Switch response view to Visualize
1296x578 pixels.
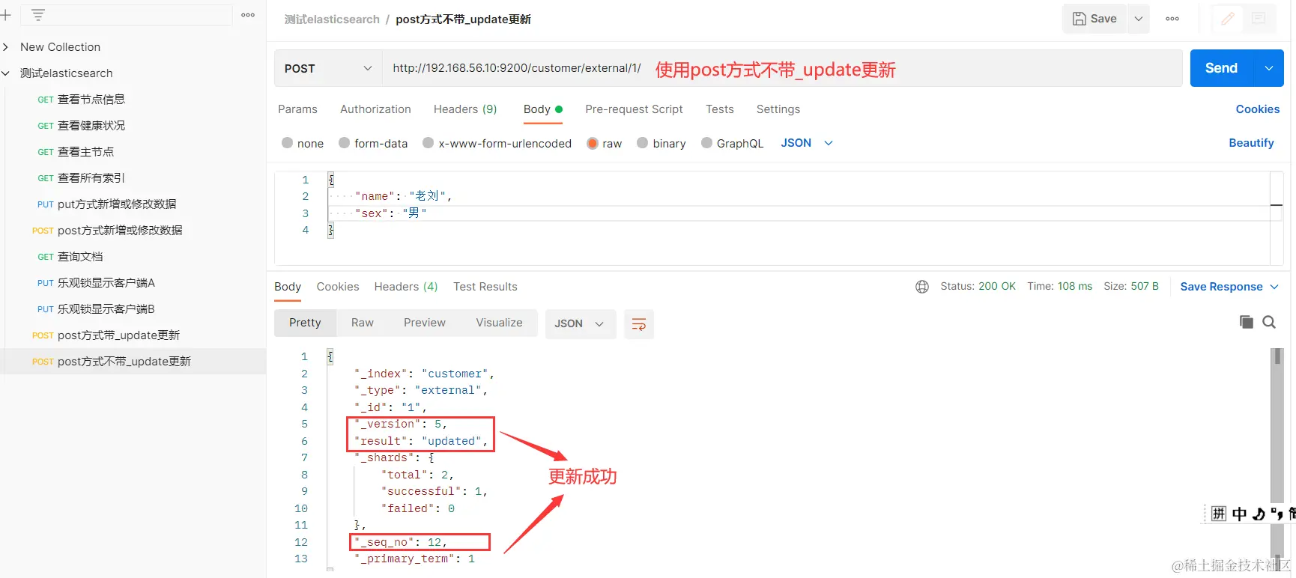point(499,323)
